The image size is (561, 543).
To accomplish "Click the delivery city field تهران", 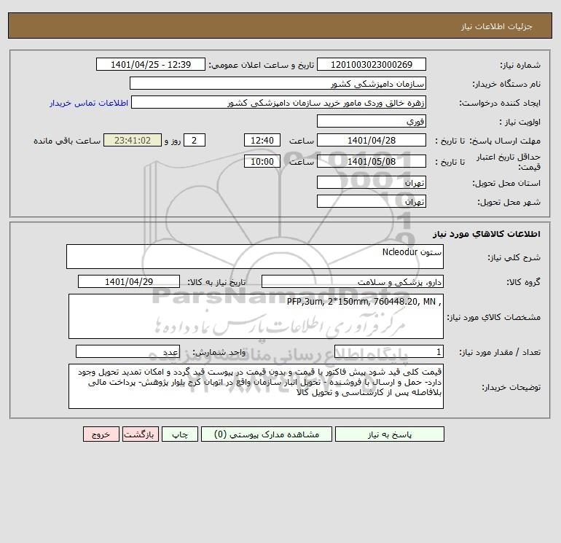I will click(x=372, y=201).
